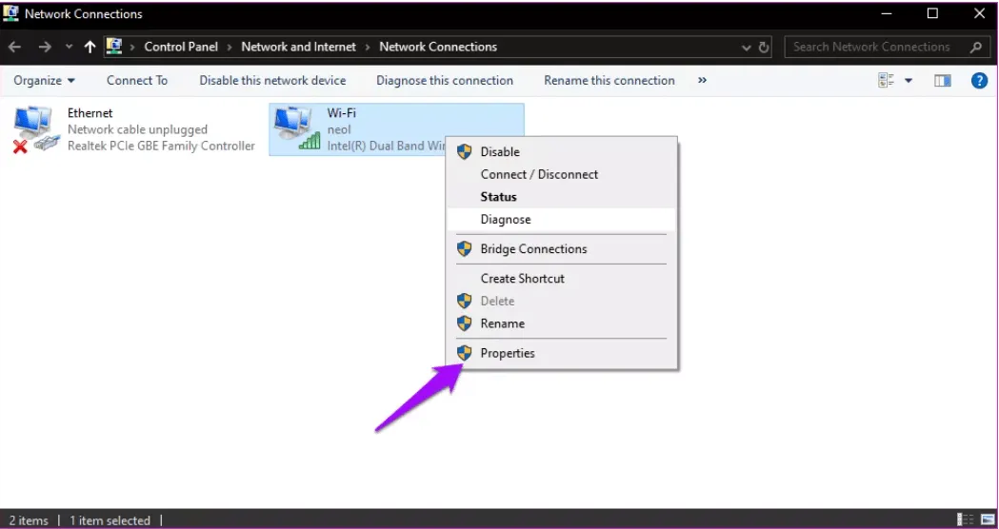Image resolution: width=999 pixels, height=529 pixels.
Task: Expand address bar history dropdown
Action: tap(746, 47)
